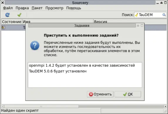Maximize the Sourcery main window
The height and width of the screenshot is (114, 168).
click(x=165, y=3)
